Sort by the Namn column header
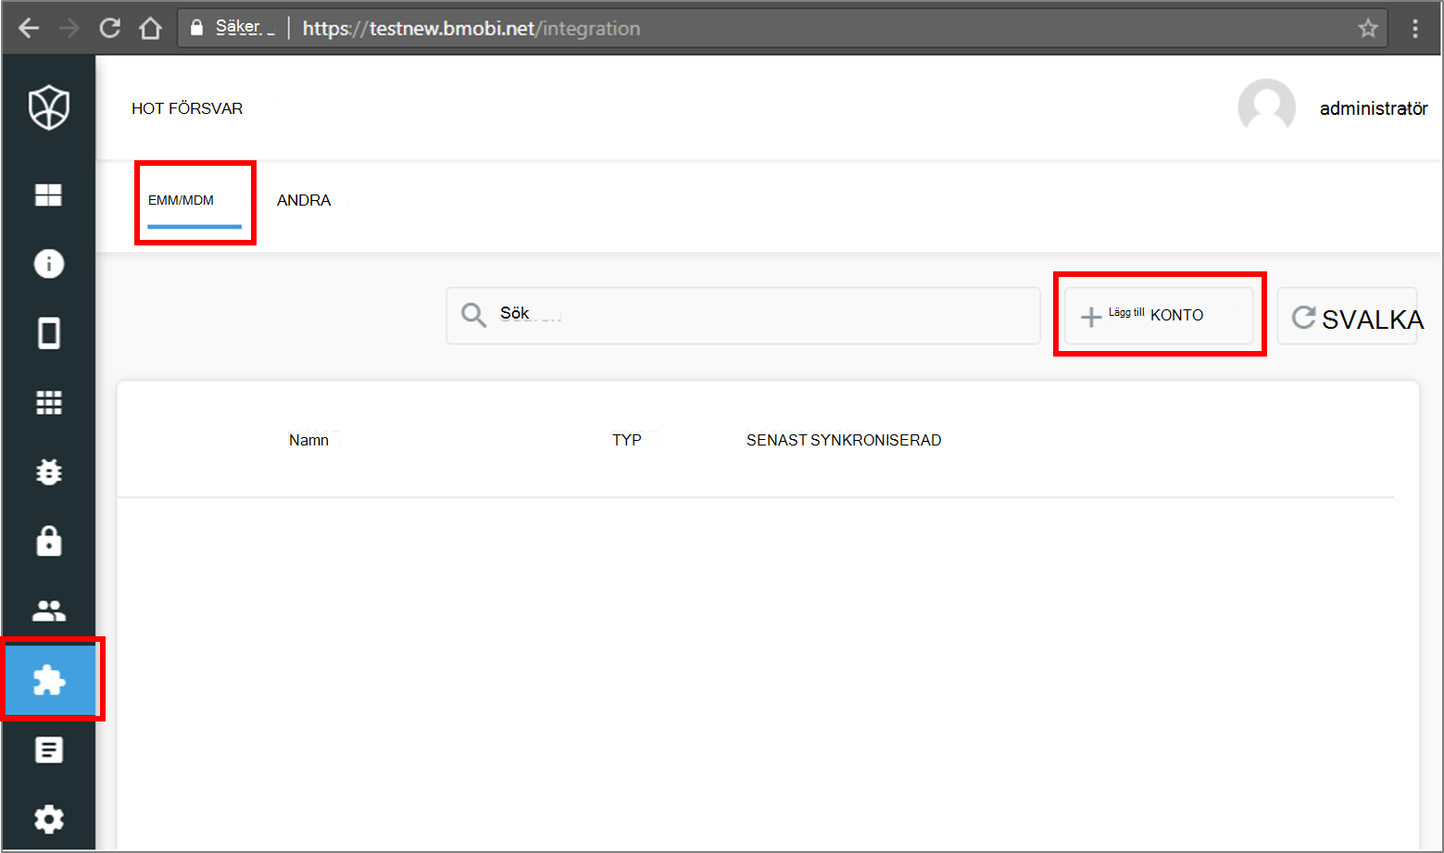The height and width of the screenshot is (853, 1444). click(x=308, y=440)
